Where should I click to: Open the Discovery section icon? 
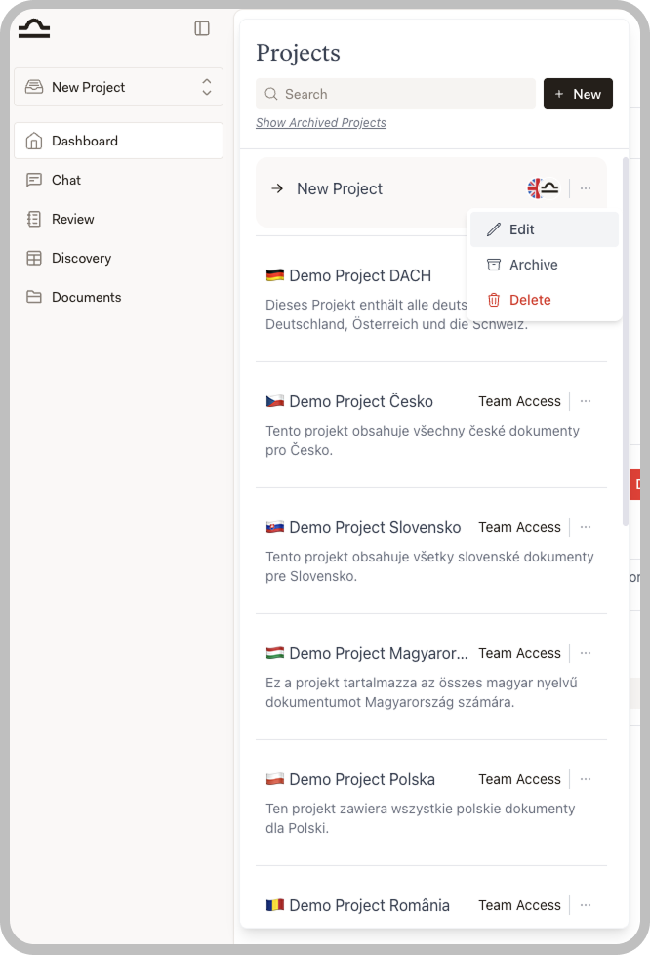pos(32,258)
